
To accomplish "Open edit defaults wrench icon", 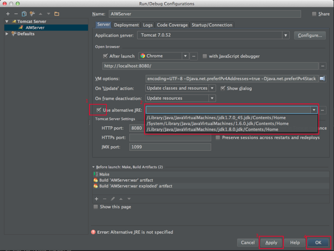I will [x=32, y=14].
